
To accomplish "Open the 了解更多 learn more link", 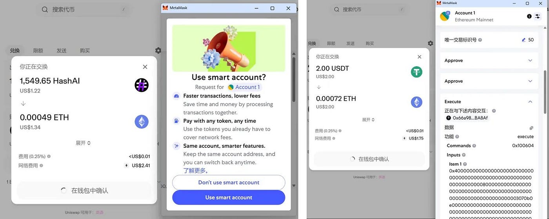I will pos(196,171).
